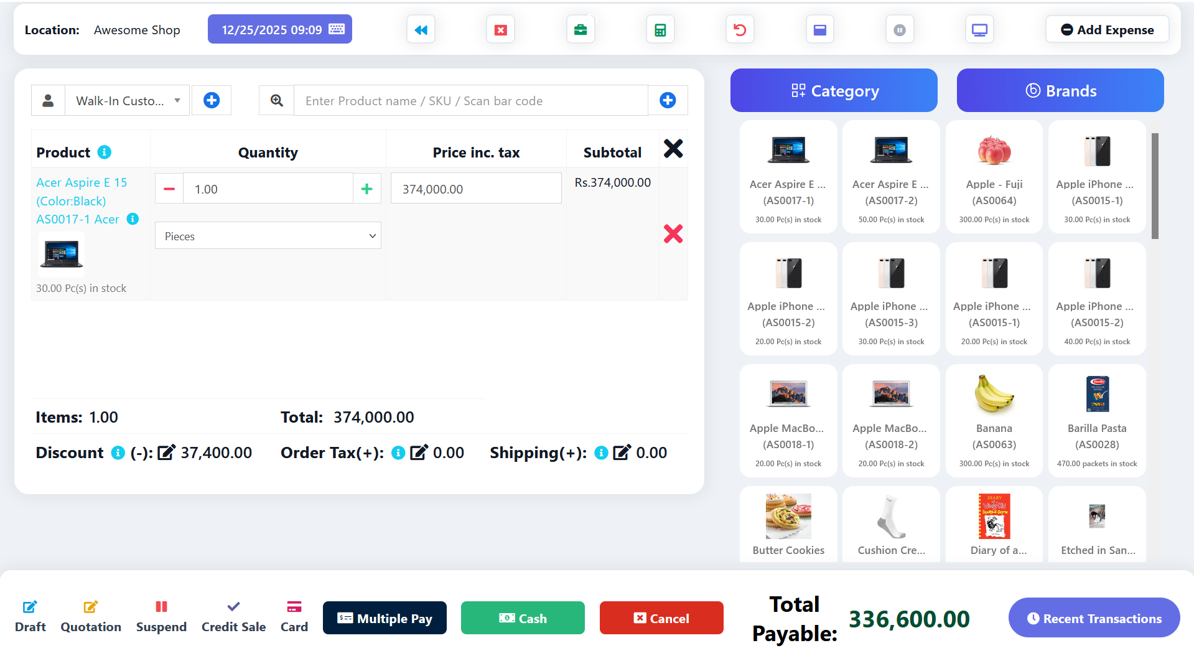The image size is (1194, 671).
Task: Click the red undo sell return icon
Action: [x=740, y=30]
